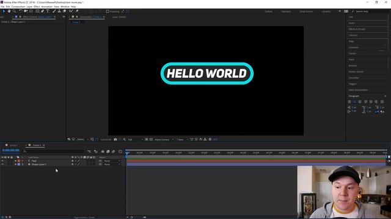Open the Layer menu
Viewport: 391px width, 219px height.
29,7
